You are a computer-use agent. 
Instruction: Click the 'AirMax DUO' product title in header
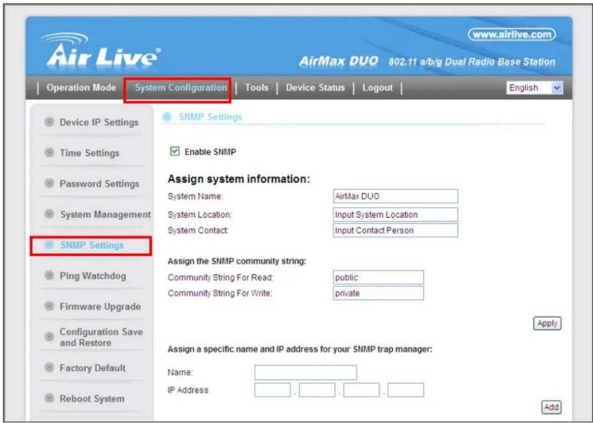click(339, 61)
